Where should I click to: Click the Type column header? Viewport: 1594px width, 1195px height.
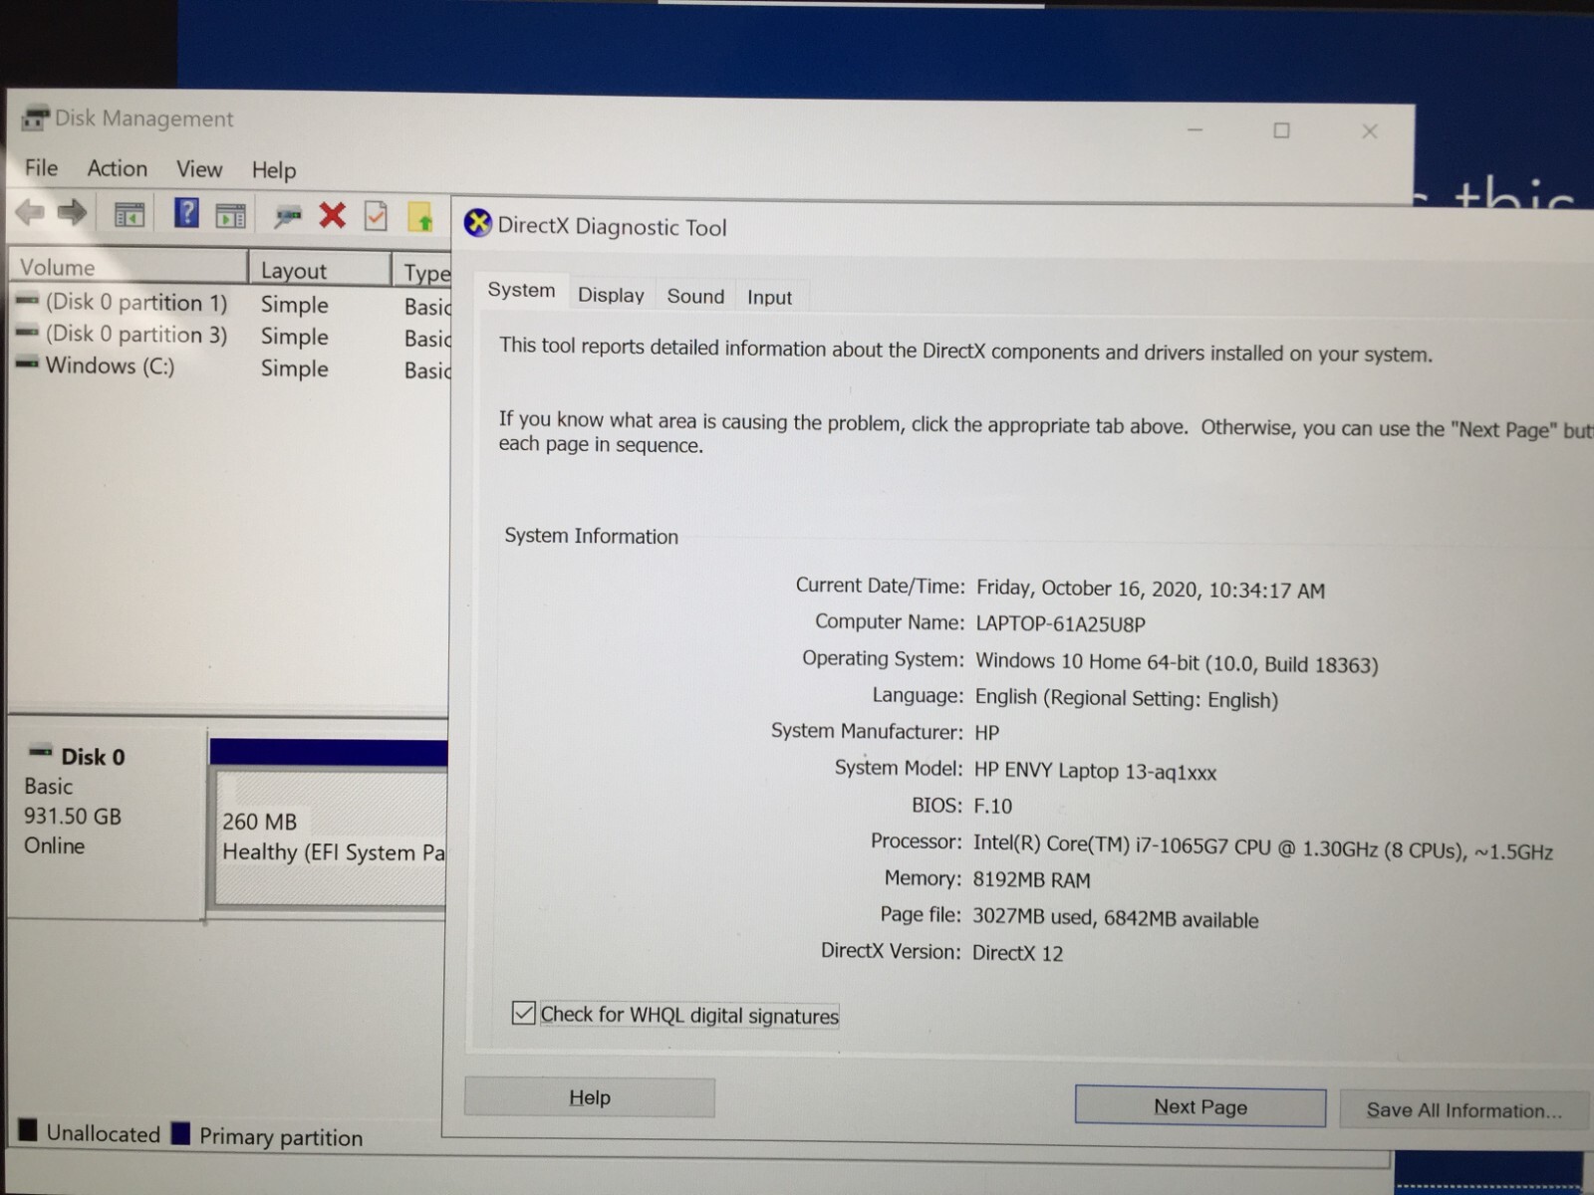tap(424, 272)
